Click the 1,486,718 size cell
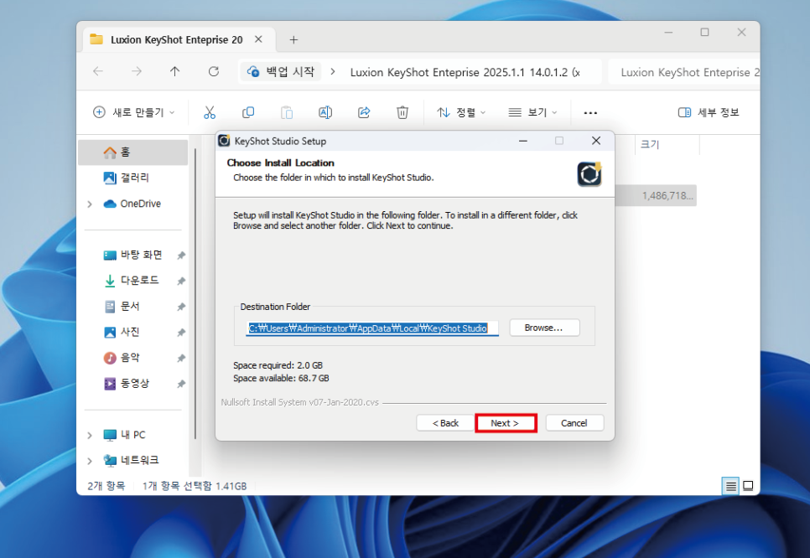 tap(667, 196)
